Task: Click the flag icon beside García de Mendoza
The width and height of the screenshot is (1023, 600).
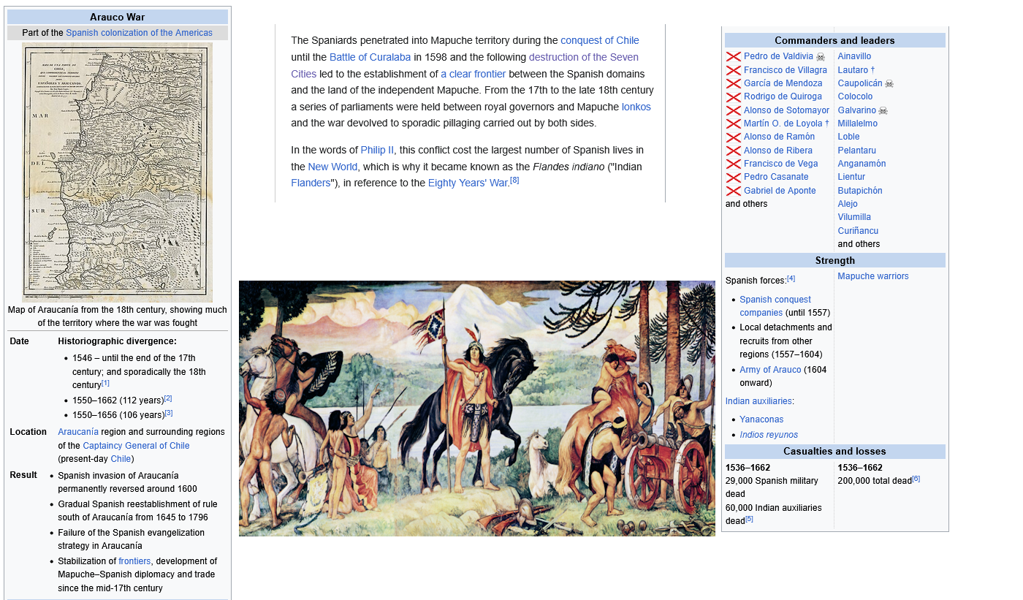Action: click(733, 83)
